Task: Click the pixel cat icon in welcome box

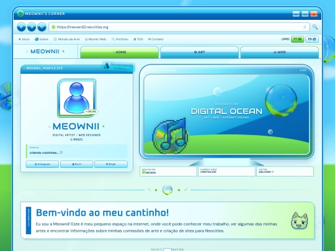Action: 300,221
